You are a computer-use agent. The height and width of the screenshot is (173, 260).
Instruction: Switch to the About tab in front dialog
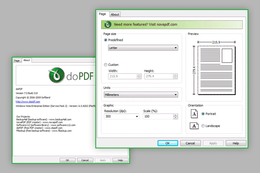(x=115, y=14)
